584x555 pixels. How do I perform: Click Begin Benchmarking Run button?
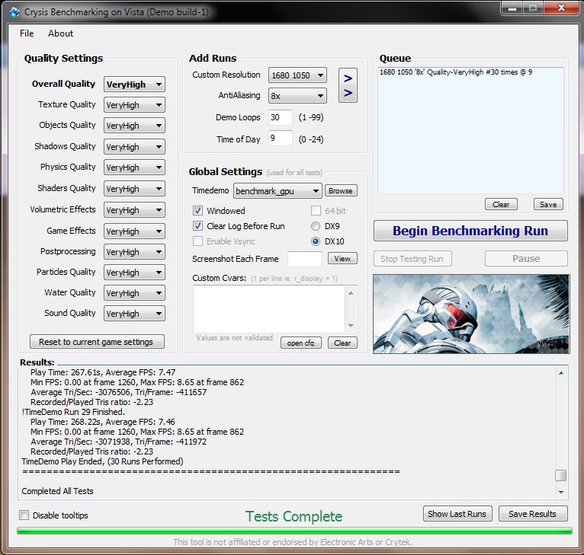470,231
